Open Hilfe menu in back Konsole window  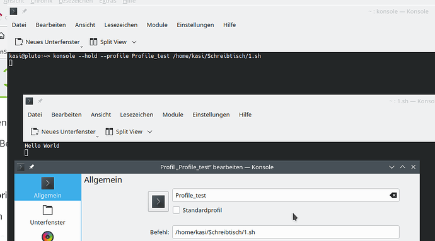(229, 25)
